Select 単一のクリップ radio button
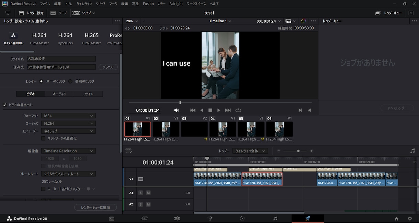The image size is (419, 223). pos(41,81)
